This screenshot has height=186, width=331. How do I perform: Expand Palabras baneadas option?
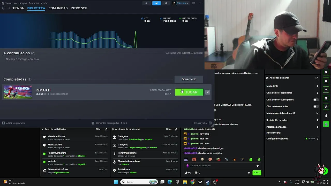[317, 127]
